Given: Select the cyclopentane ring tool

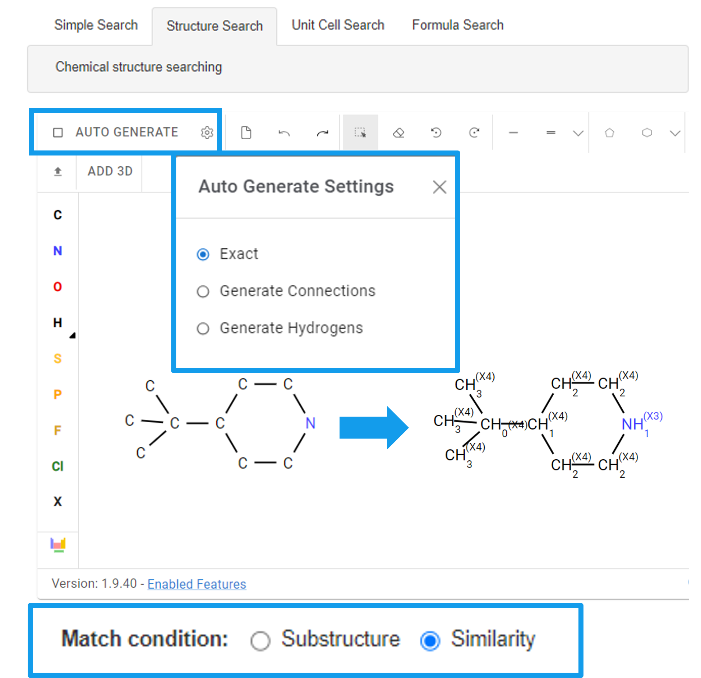Looking at the screenshot, I should 609,133.
